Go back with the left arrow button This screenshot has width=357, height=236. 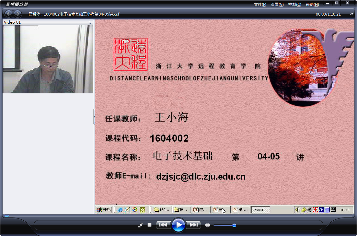tap(9, 14)
